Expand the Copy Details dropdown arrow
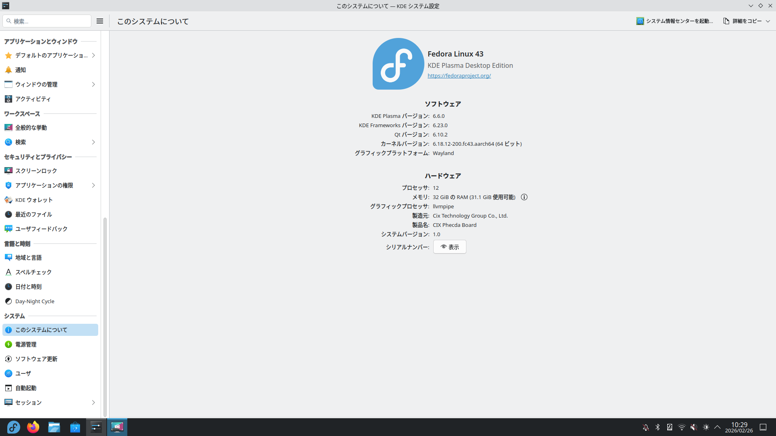Screen dimensions: 776x436 click(768, 21)
